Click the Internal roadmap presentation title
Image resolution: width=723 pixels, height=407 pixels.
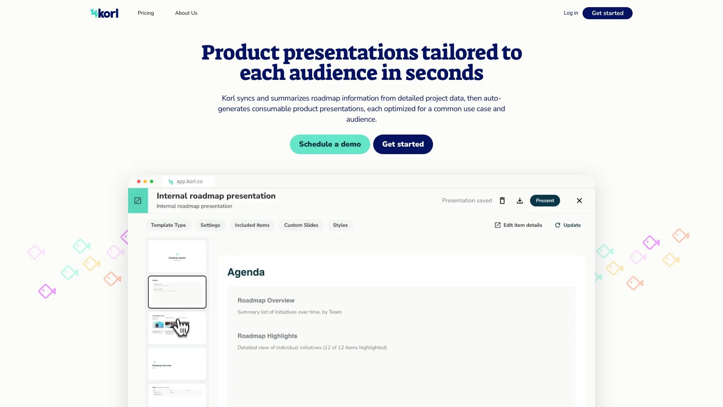(x=216, y=196)
